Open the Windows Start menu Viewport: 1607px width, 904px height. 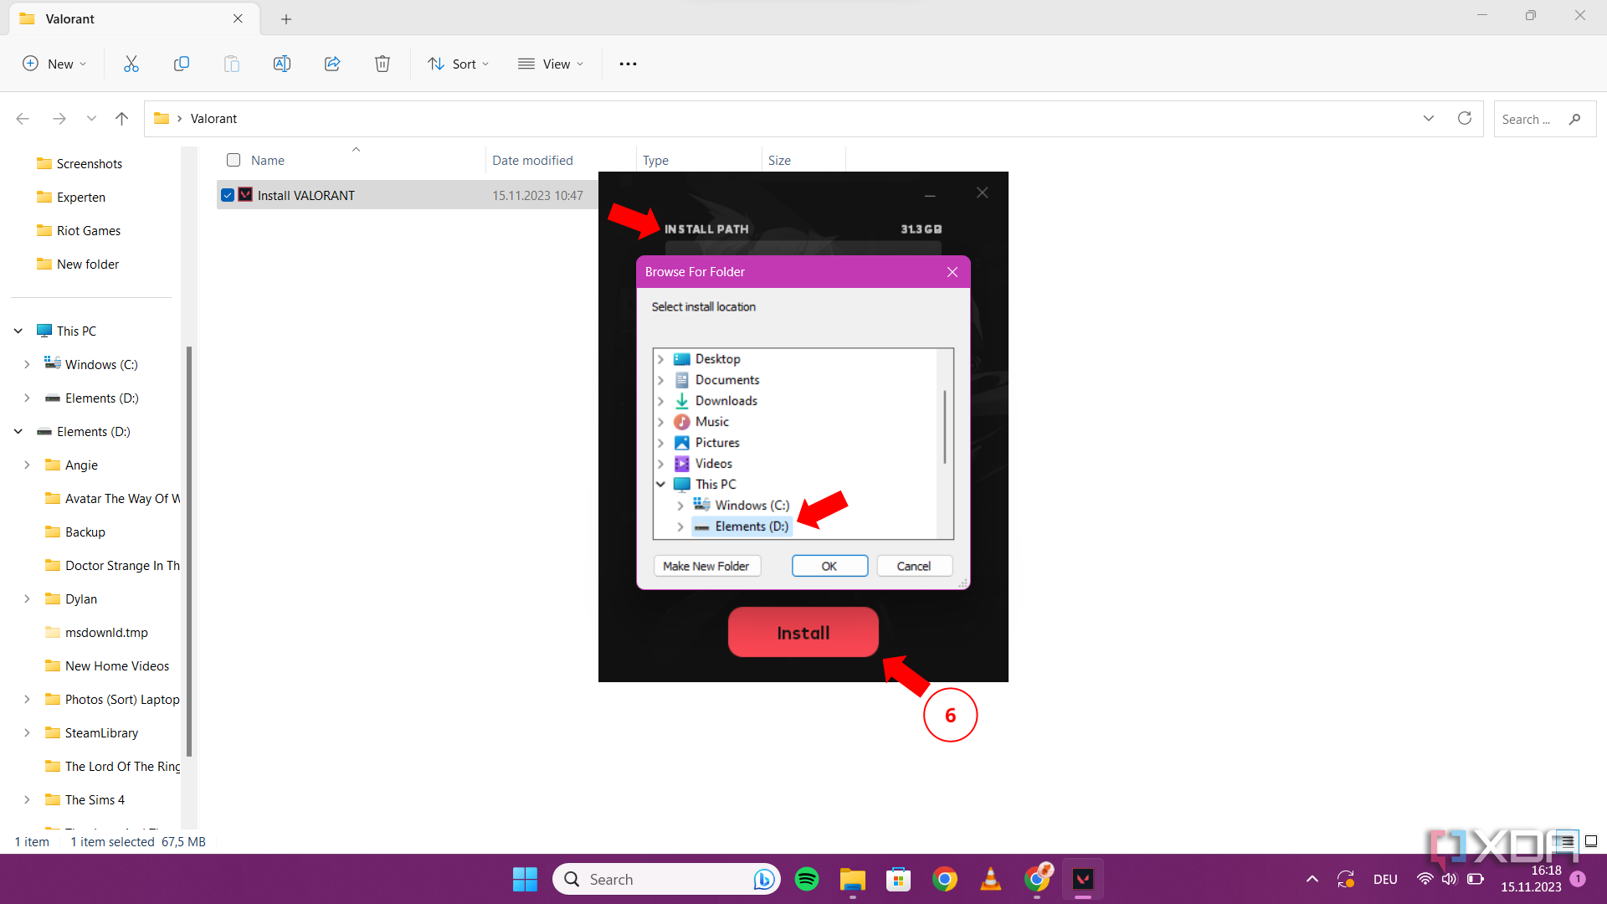(x=525, y=879)
